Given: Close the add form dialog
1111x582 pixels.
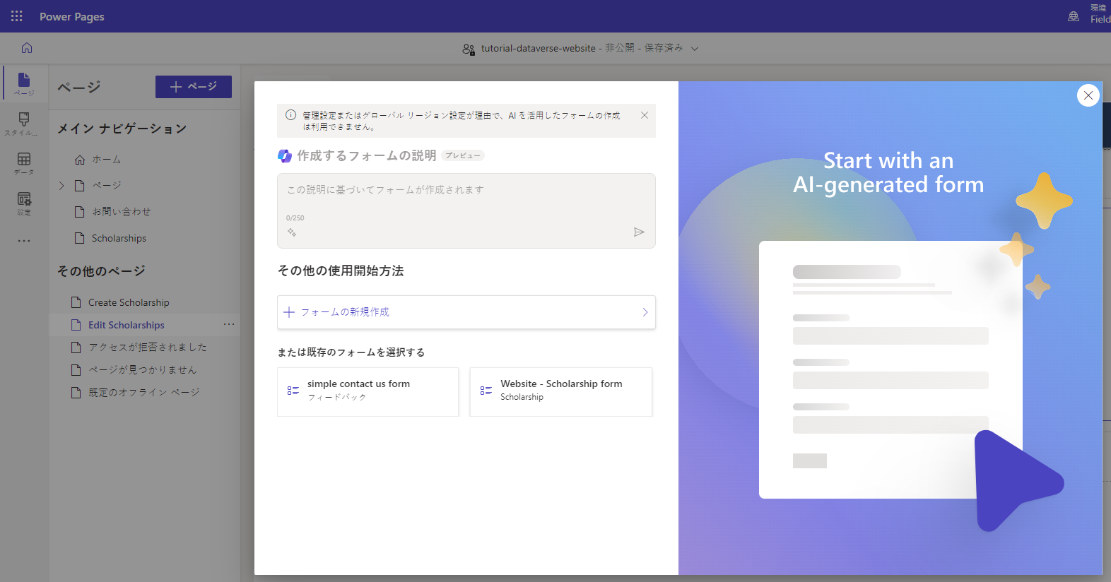Looking at the screenshot, I should pyautogui.click(x=1088, y=95).
